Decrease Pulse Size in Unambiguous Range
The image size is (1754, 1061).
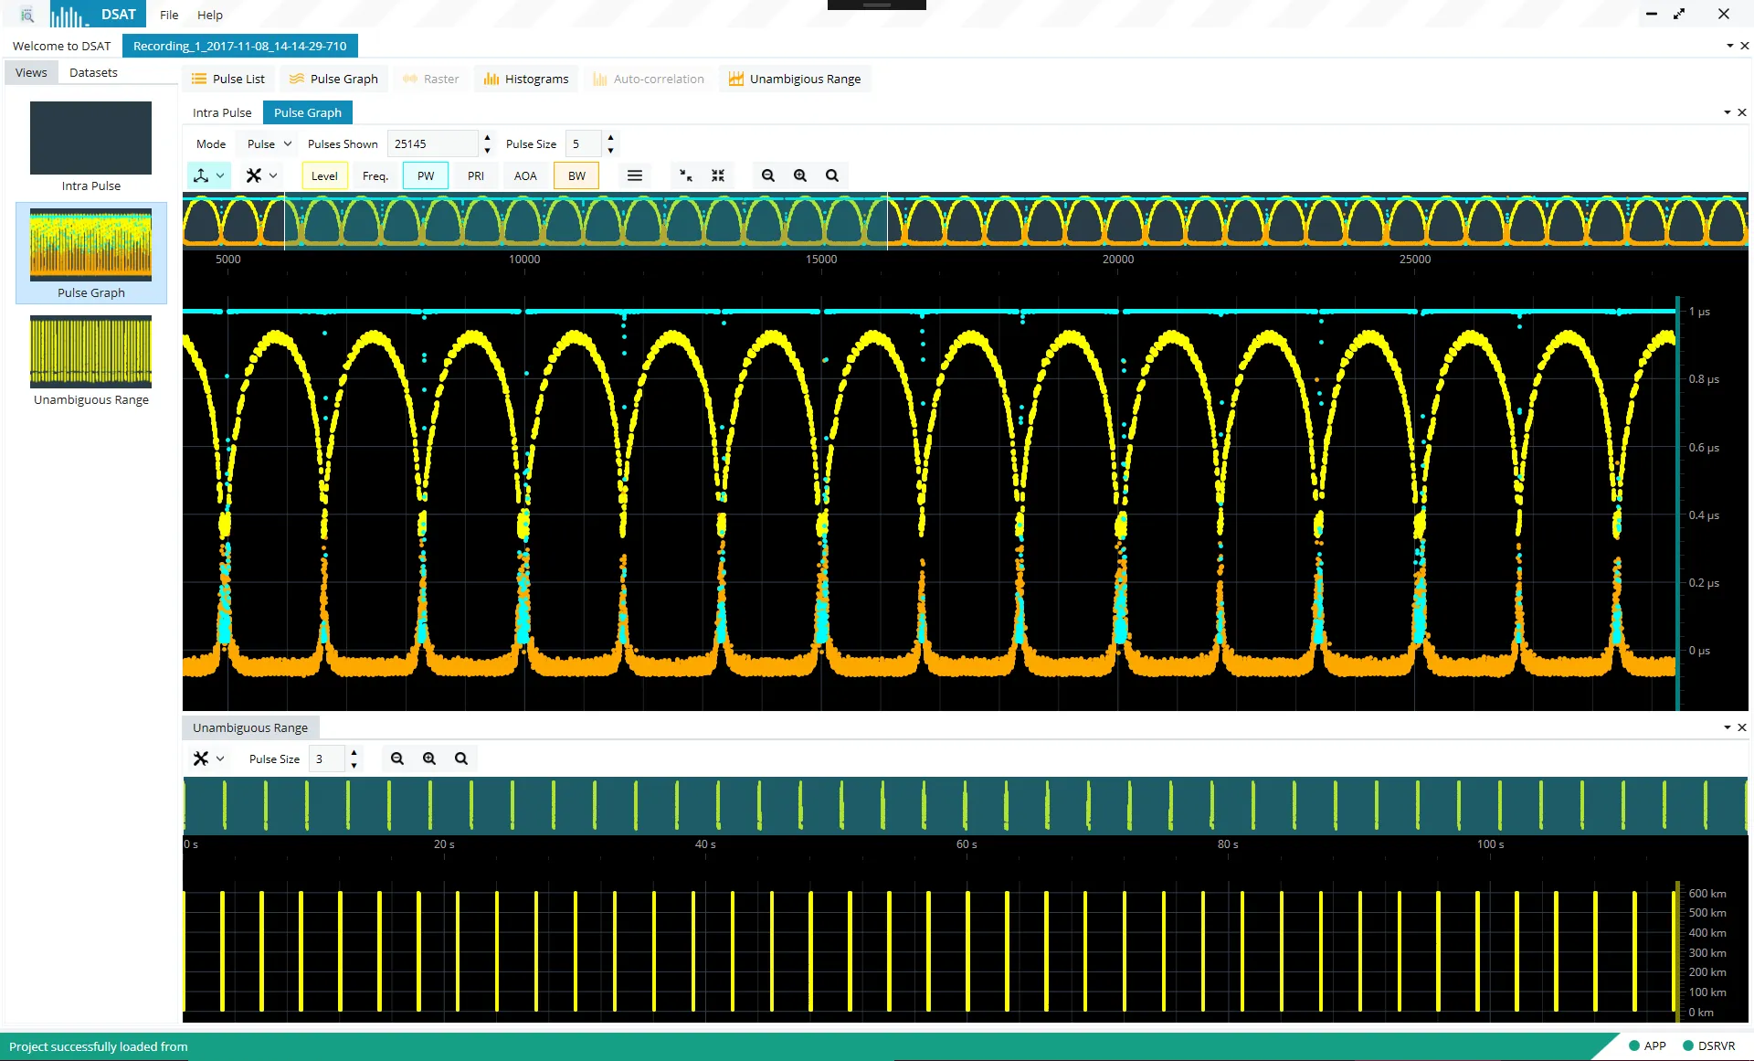(354, 765)
